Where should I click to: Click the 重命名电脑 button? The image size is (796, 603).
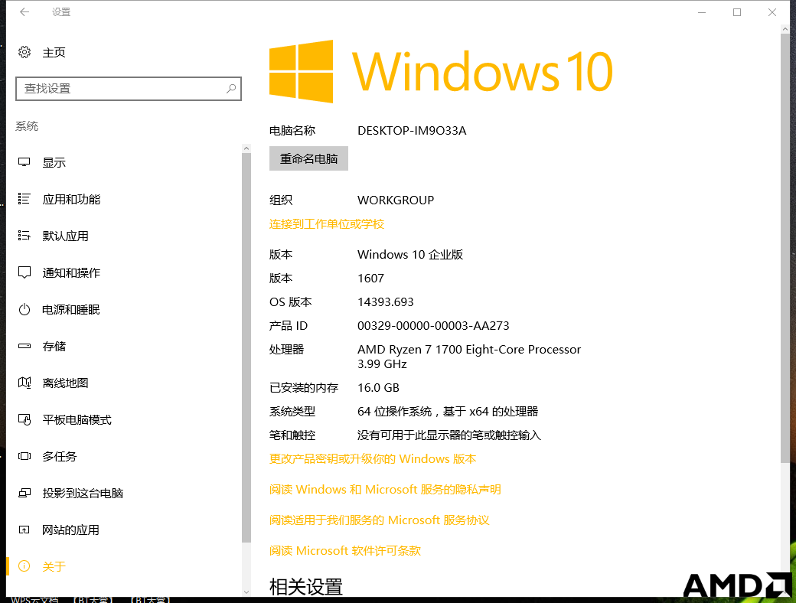click(308, 159)
